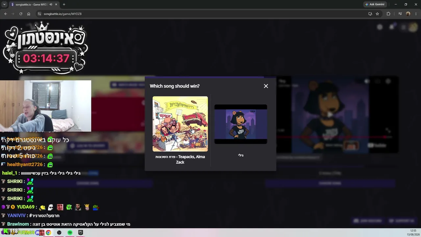The height and width of the screenshot is (237, 421).
Task: Open the install app icon in address bar
Action: click(370, 14)
